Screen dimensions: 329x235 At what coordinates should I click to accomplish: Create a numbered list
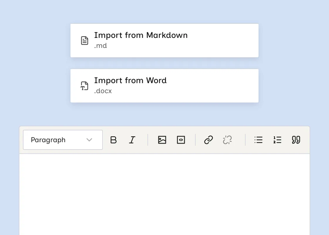[277, 140]
